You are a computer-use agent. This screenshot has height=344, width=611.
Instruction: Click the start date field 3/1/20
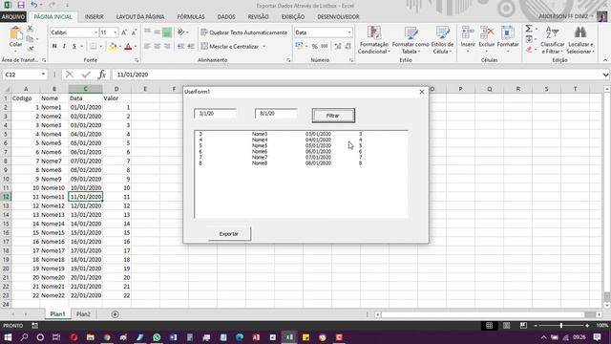click(215, 114)
